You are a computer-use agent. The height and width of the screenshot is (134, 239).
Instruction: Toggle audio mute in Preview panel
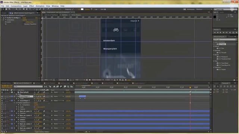(x=230, y=32)
